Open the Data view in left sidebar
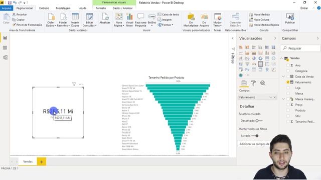The width and height of the screenshot is (321, 180). pyautogui.click(x=5, y=48)
